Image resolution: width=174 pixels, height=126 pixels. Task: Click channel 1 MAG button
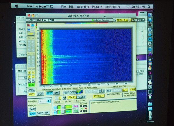click(68, 107)
